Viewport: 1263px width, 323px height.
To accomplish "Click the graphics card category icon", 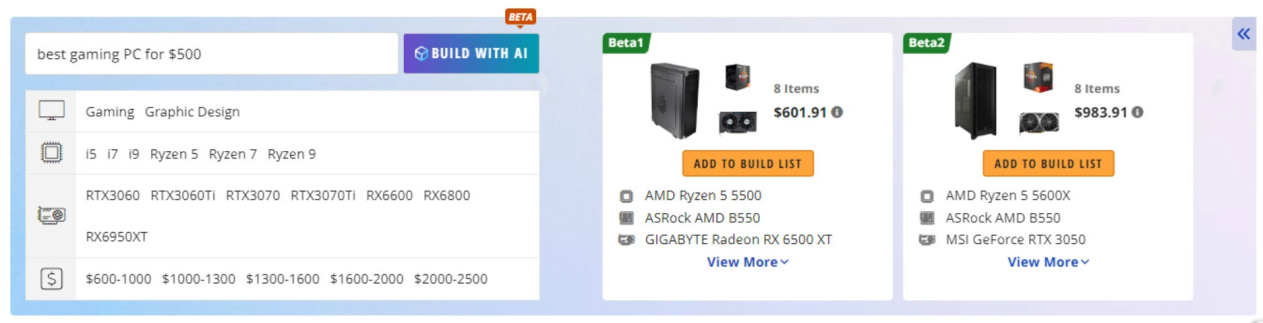I will 51,215.
